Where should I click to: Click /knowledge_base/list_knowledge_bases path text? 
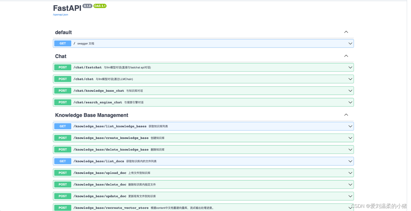pyautogui.click(x=110, y=126)
